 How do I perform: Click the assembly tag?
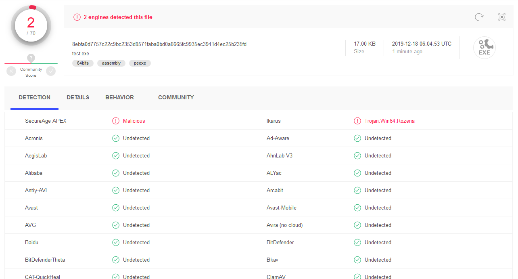point(111,63)
